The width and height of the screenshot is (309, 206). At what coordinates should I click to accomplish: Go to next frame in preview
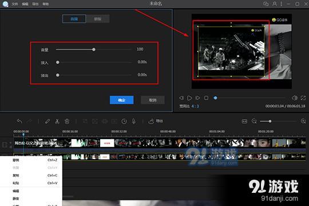coord(197,98)
